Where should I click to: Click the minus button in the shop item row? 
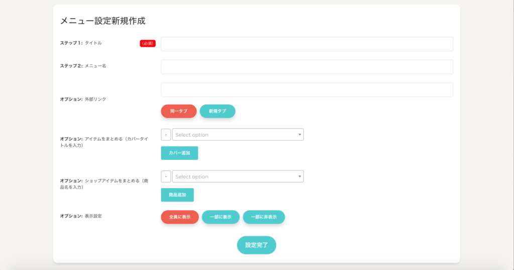(x=166, y=176)
